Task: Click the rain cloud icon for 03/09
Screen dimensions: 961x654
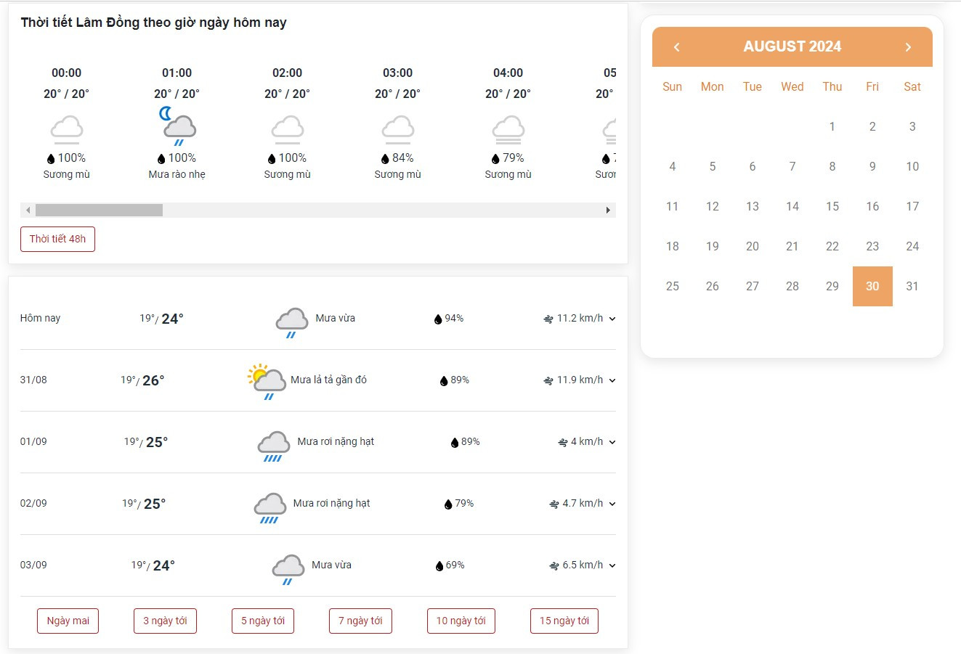Action: tap(288, 569)
